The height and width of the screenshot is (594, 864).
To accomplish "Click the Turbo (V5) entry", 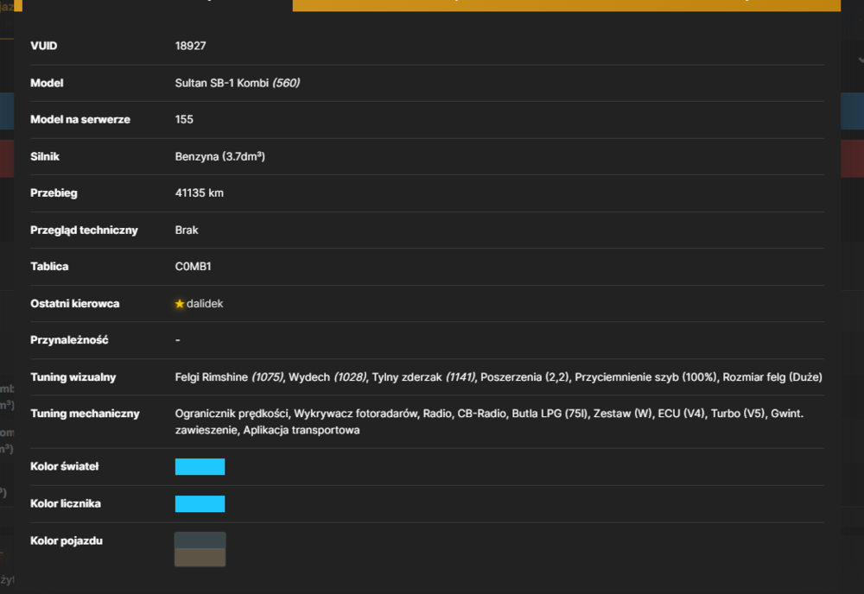I will point(738,414).
